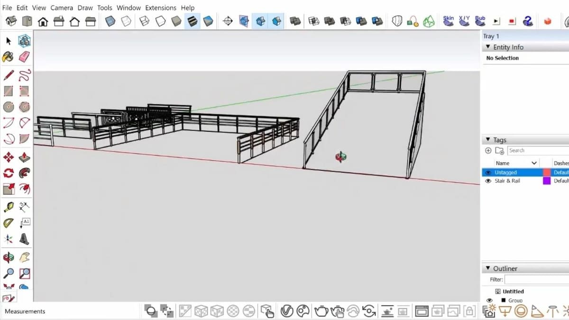Image resolution: width=569 pixels, height=320 pixels.
Task: Enable Shaded With Textures style
Action: click(x=192, y=21)
